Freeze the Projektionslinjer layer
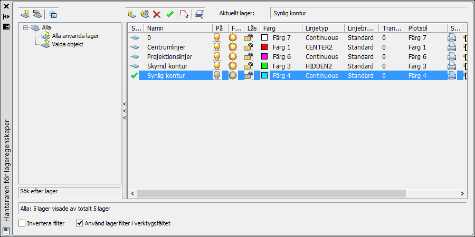The width and height of the screenshot is (475, 237). 232,56
